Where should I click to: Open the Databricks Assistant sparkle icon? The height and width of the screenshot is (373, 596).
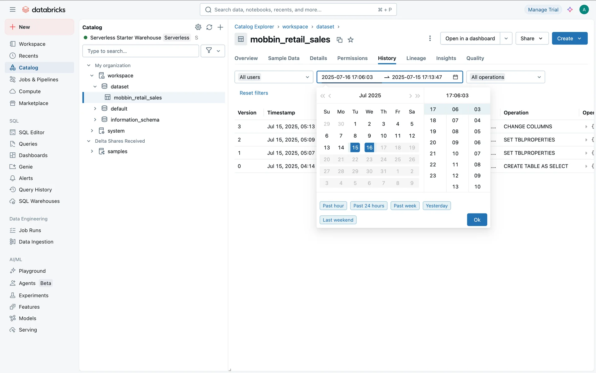pyautogui.click(x=570, y=10)
